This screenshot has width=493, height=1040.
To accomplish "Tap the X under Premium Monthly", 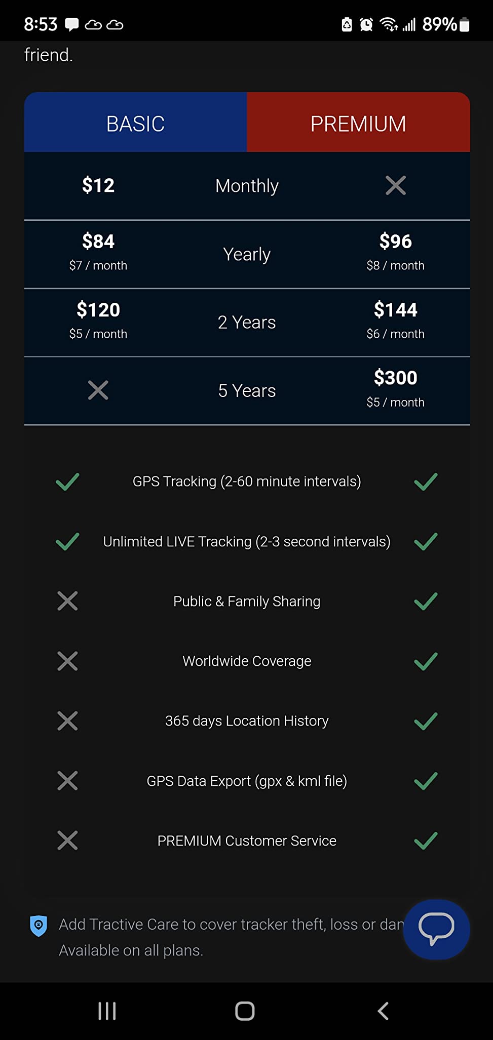I will 396,185.
